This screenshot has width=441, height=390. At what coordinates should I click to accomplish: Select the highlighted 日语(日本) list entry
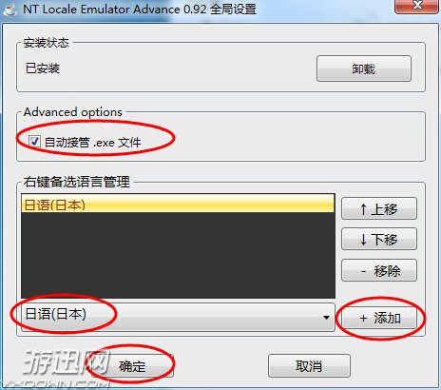click(x=178, y=204)
